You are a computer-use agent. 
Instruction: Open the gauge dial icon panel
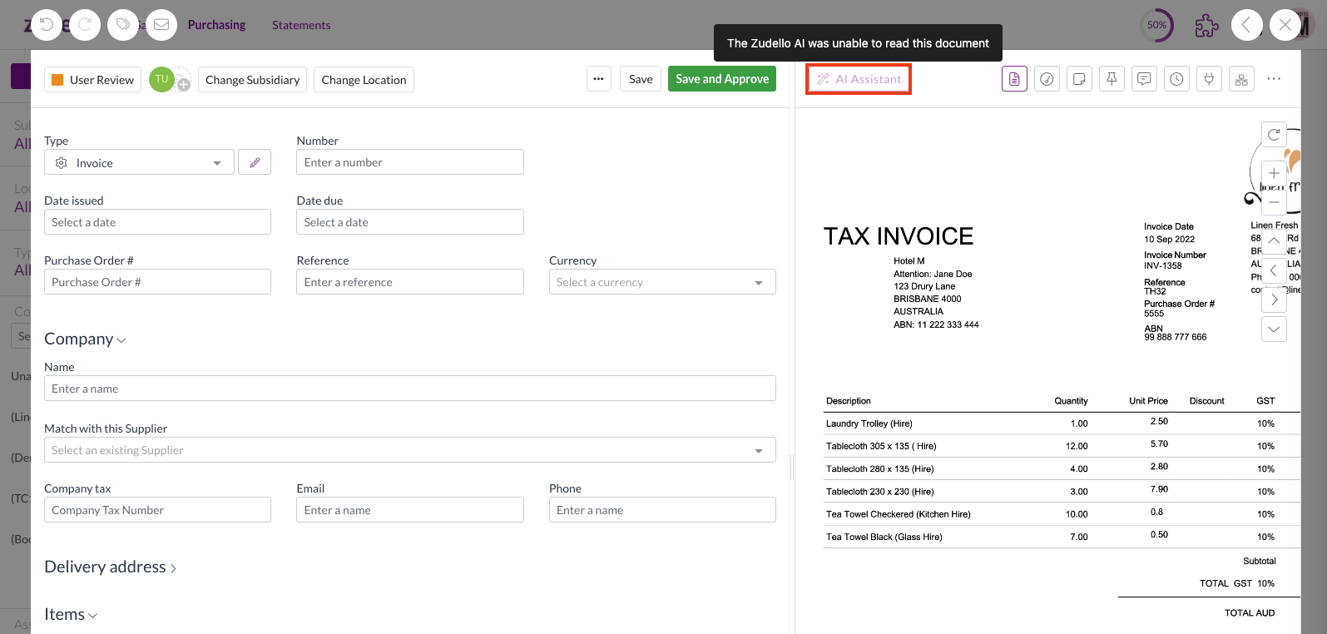click(1047, 79)
